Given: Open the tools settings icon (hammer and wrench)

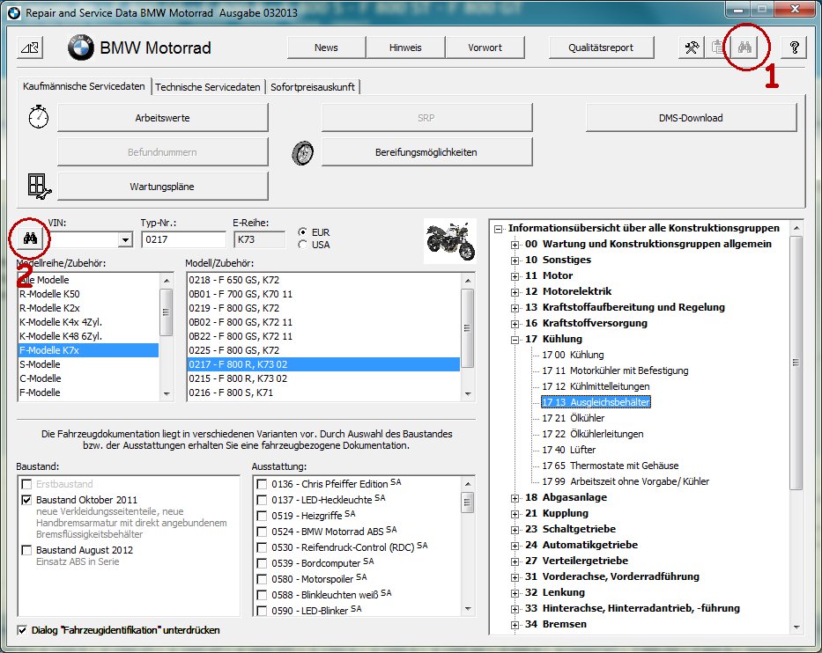Looking at the screenshot, I should pos(692,48).
